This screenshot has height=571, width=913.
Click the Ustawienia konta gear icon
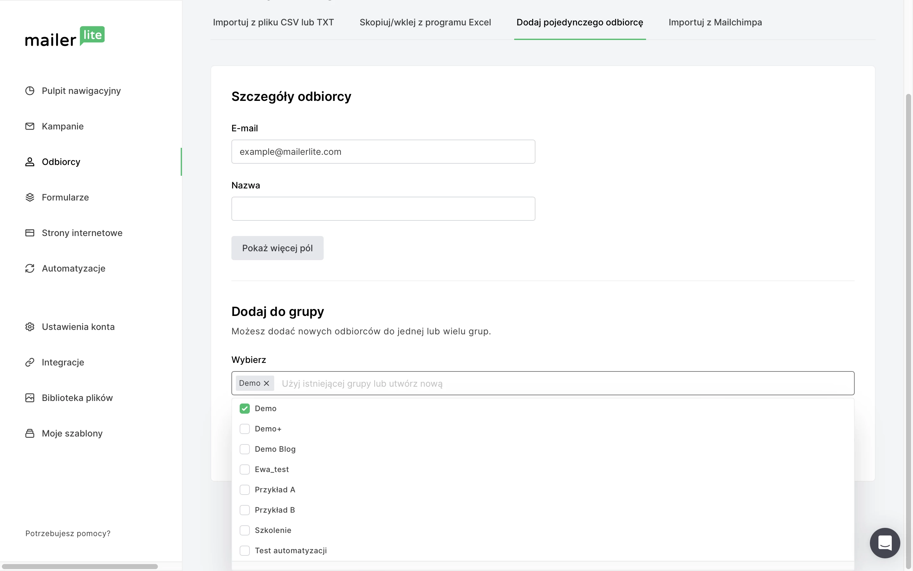point(30,327)
